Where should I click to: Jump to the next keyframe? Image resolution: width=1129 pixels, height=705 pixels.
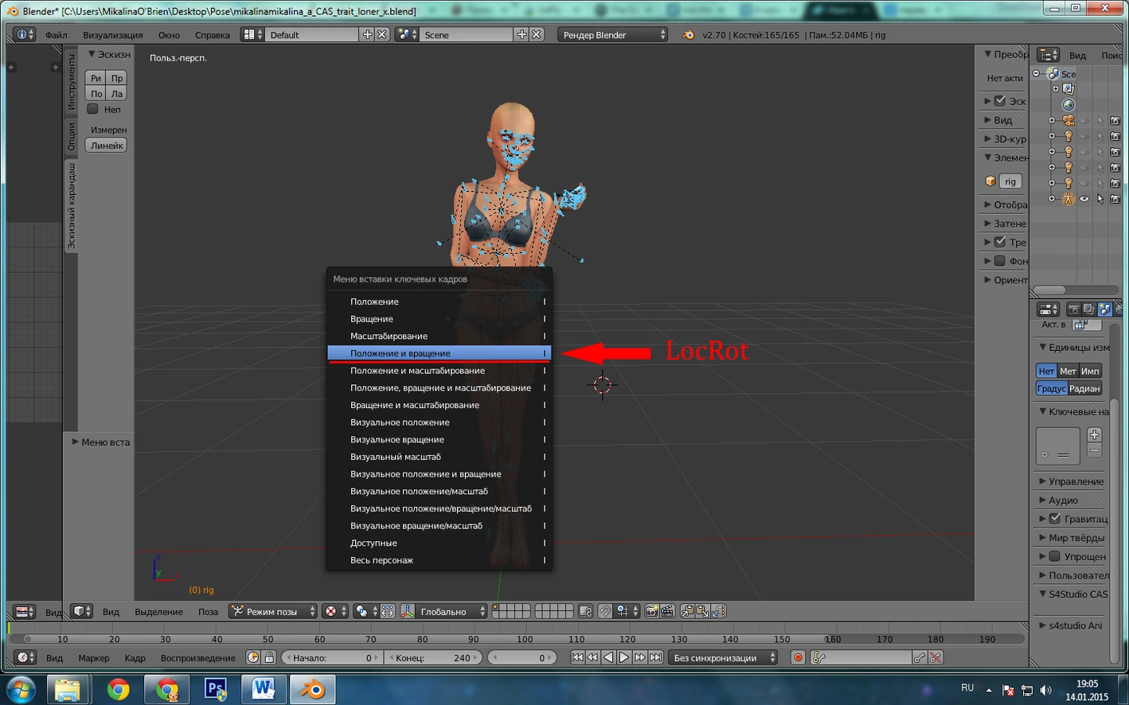click(x=639, y=657)
